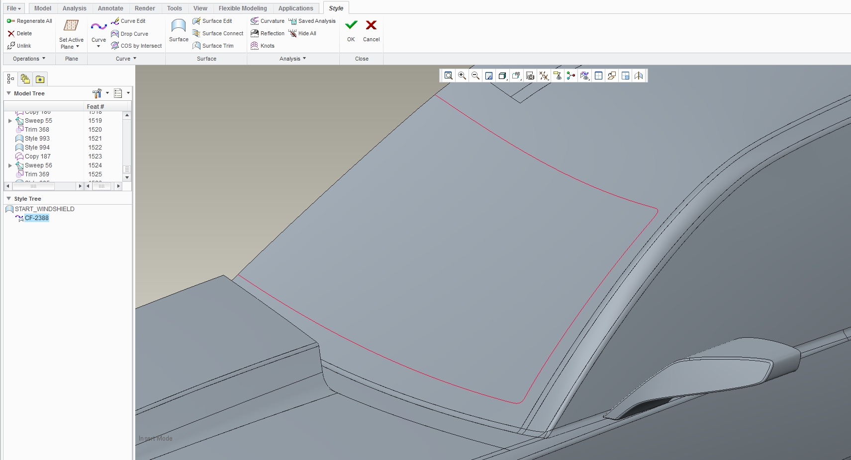This screenshot has height=460, width=851.
Task: Select START_WINDSHIELD in Style Tree
Action: 45,209
